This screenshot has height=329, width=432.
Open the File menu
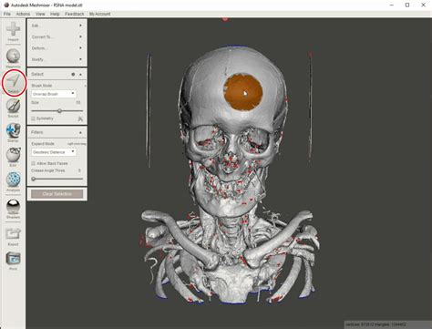click(7, 14)
